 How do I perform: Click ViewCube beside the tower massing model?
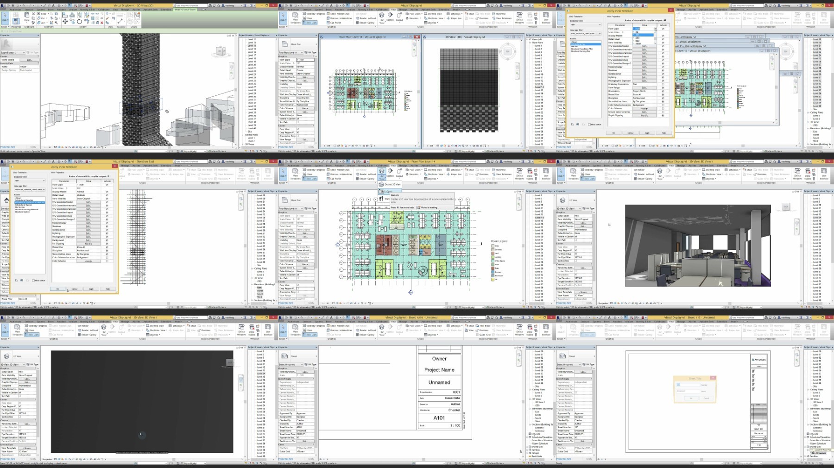(221, 51)
